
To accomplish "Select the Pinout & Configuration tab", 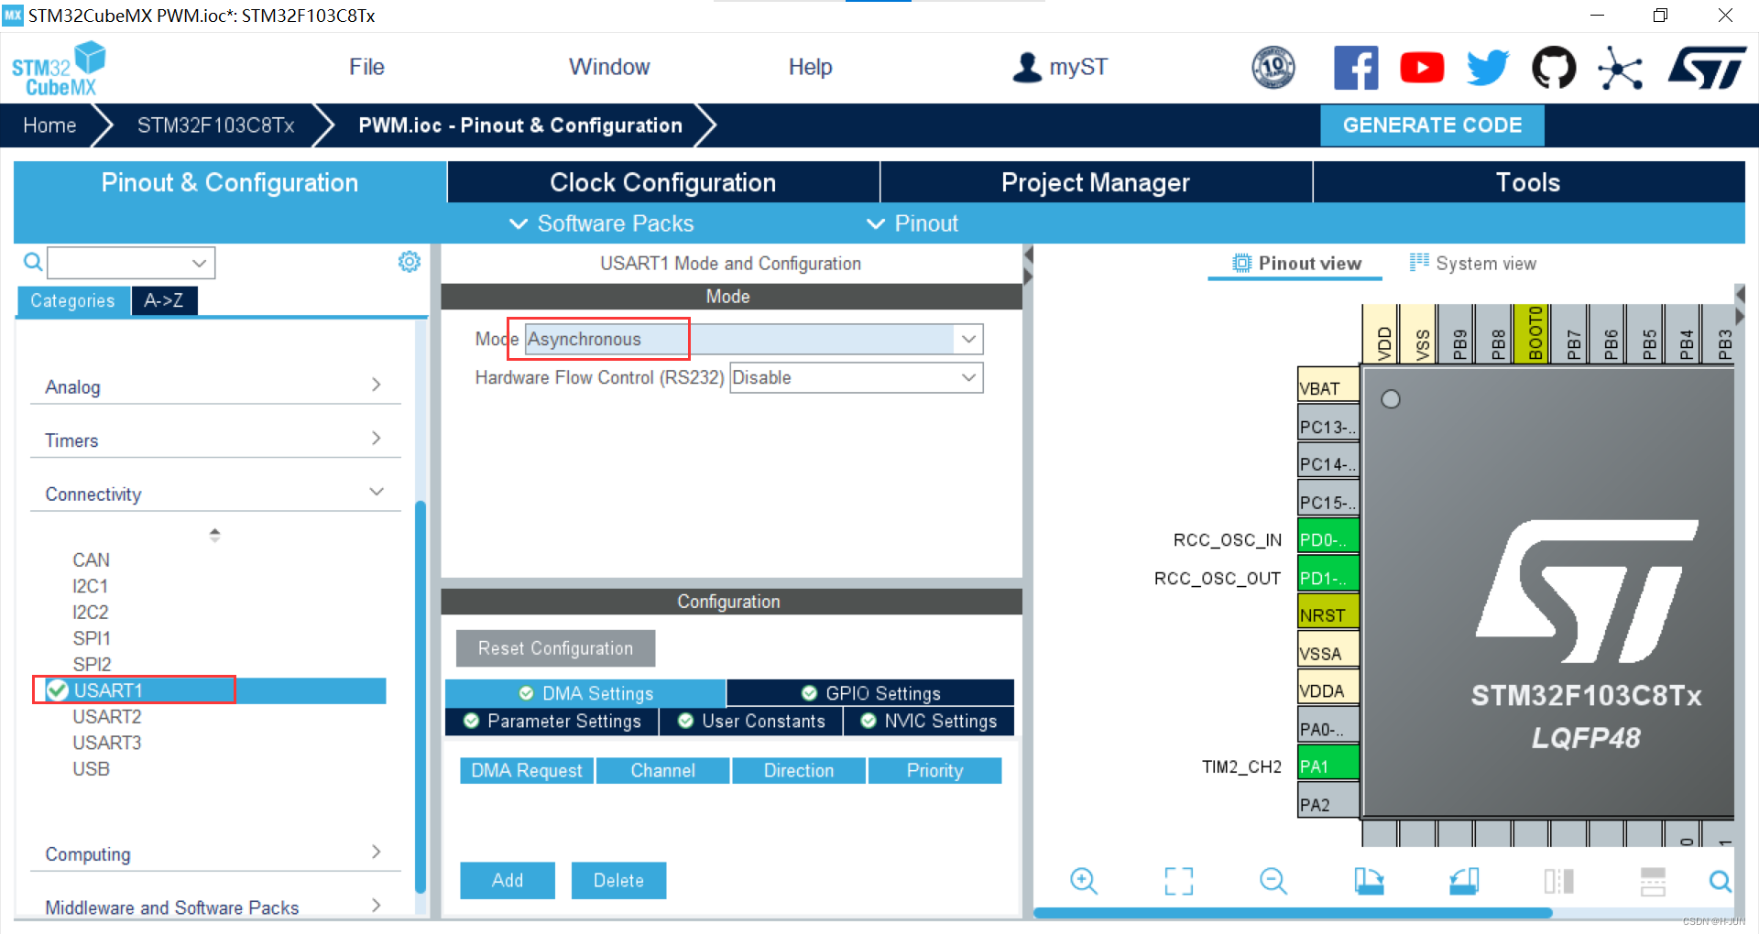I will (x=230, y=182).
